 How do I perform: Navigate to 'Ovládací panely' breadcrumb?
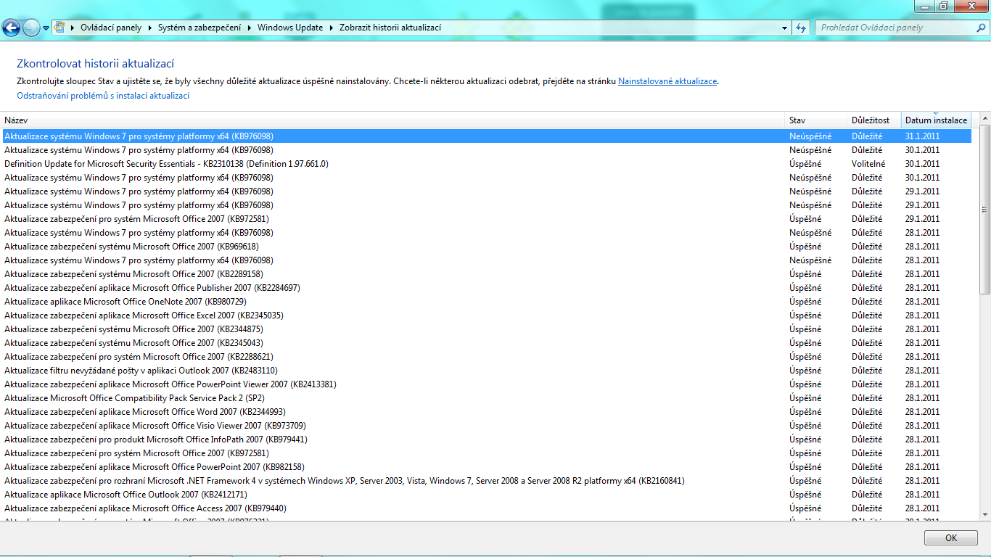111,28
